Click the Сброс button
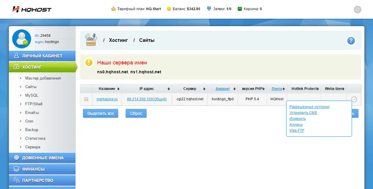Viewport: 373px width, 189px height. click(x=136, y=113)
